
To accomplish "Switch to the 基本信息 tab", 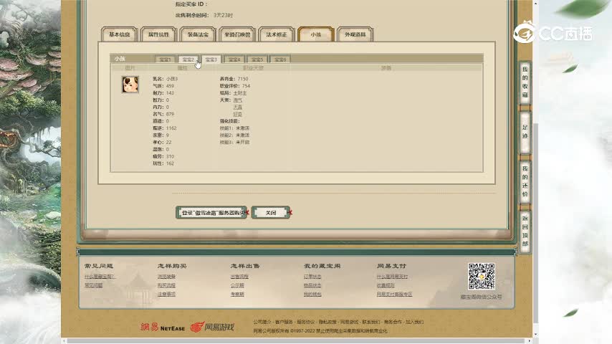I will pos(119,34).
